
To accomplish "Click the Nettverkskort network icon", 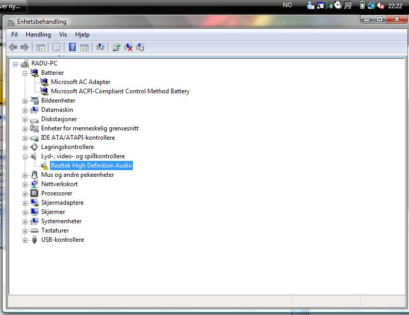I will (35, 184).
